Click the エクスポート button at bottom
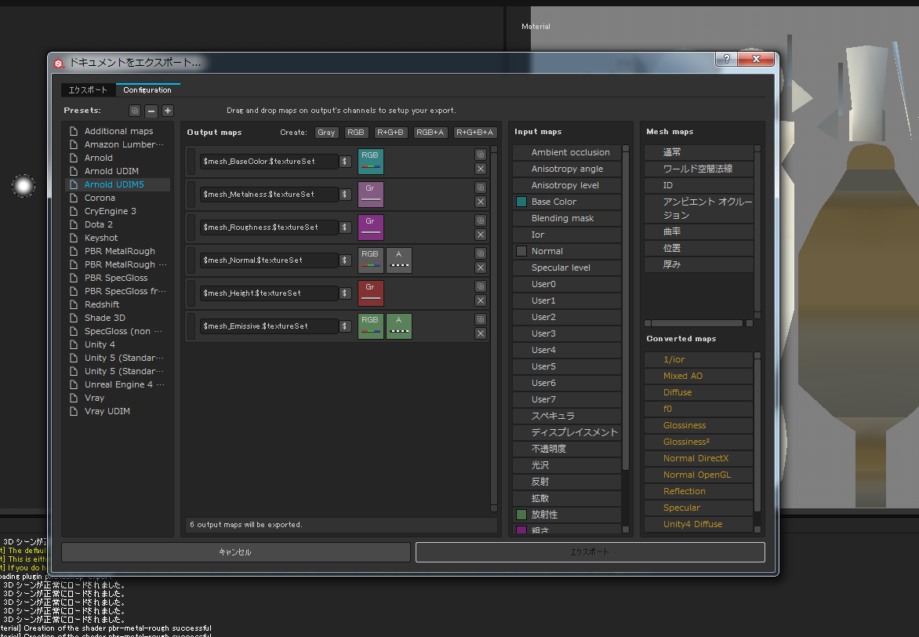This screenshot has height=637, width=919. coord(590,552)
